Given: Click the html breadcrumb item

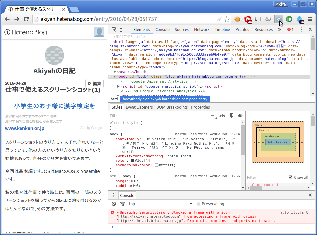Looking at the screenshot, I should [115, 99].
